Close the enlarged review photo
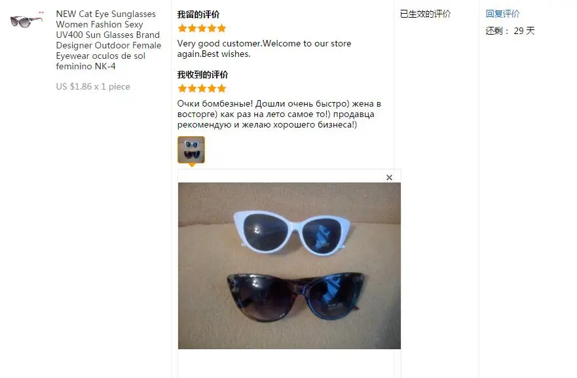The height and width of the screenshot is (378, 577). coord(389,177)
